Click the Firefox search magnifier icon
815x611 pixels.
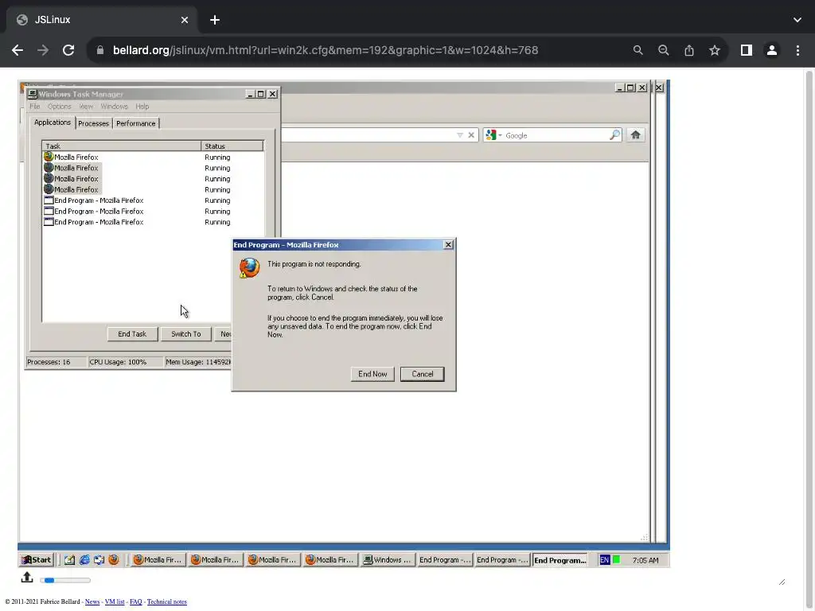pos(615,135)
